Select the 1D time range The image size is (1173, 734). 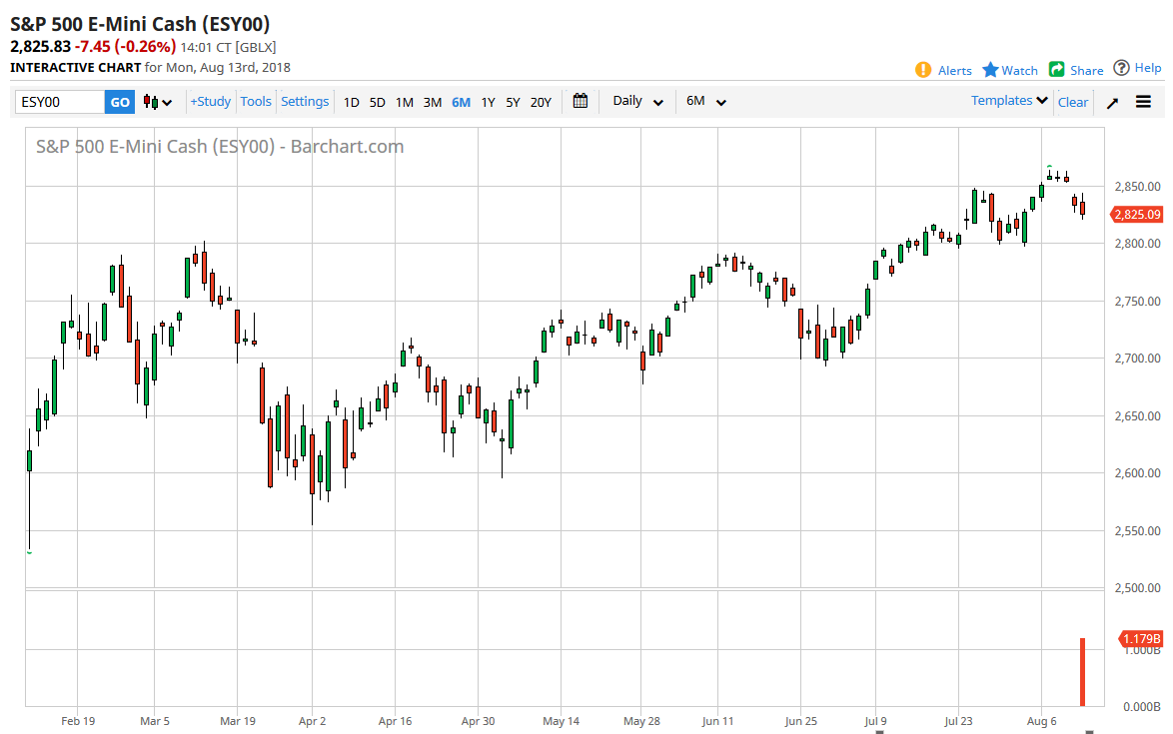[x=352, y=102]
